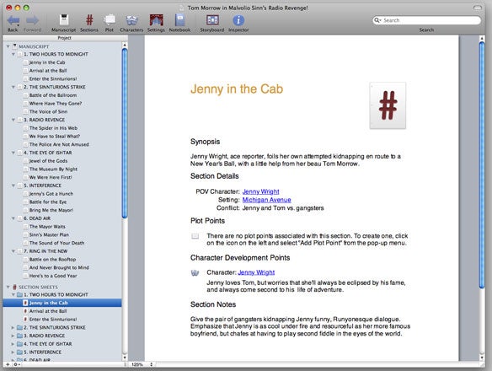Expand 5. INTERFERENCE folder in Section Sheets
The image size is (492, 371).
[x=13, y=352]
